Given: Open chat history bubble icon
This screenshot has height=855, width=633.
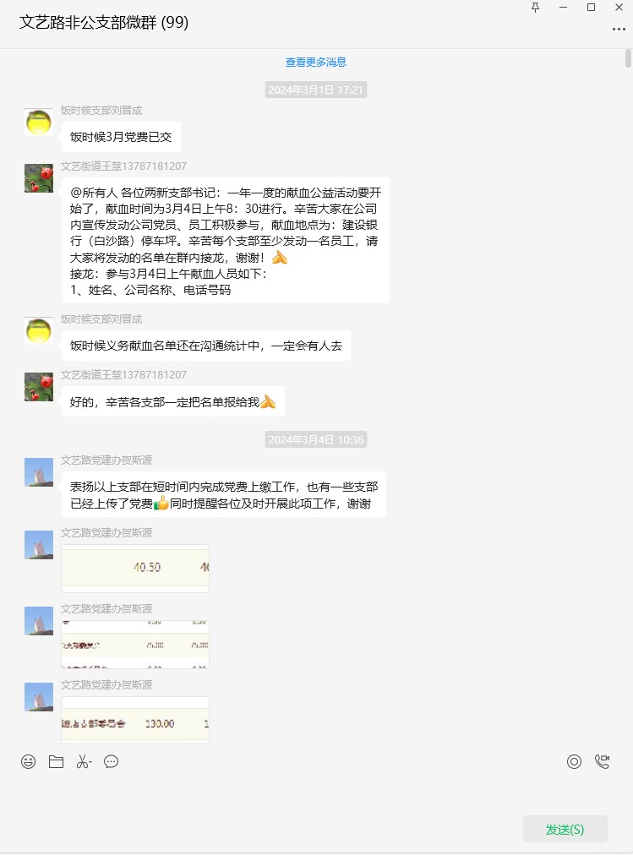Looking at the screenshot, I should coord(112,761).
